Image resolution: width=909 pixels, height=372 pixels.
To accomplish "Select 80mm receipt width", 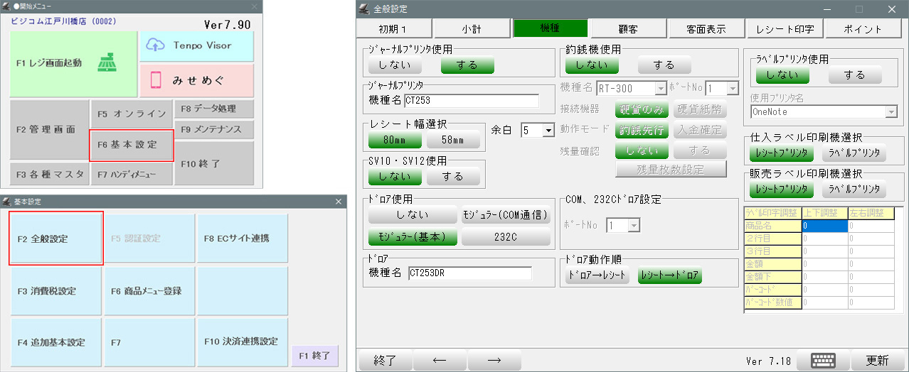I will pos(394,140).
